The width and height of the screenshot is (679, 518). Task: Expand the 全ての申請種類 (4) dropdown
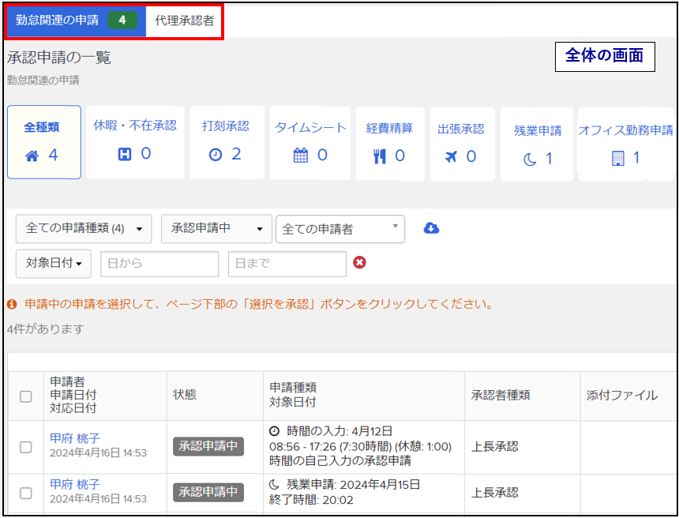[x=84, y=229]
